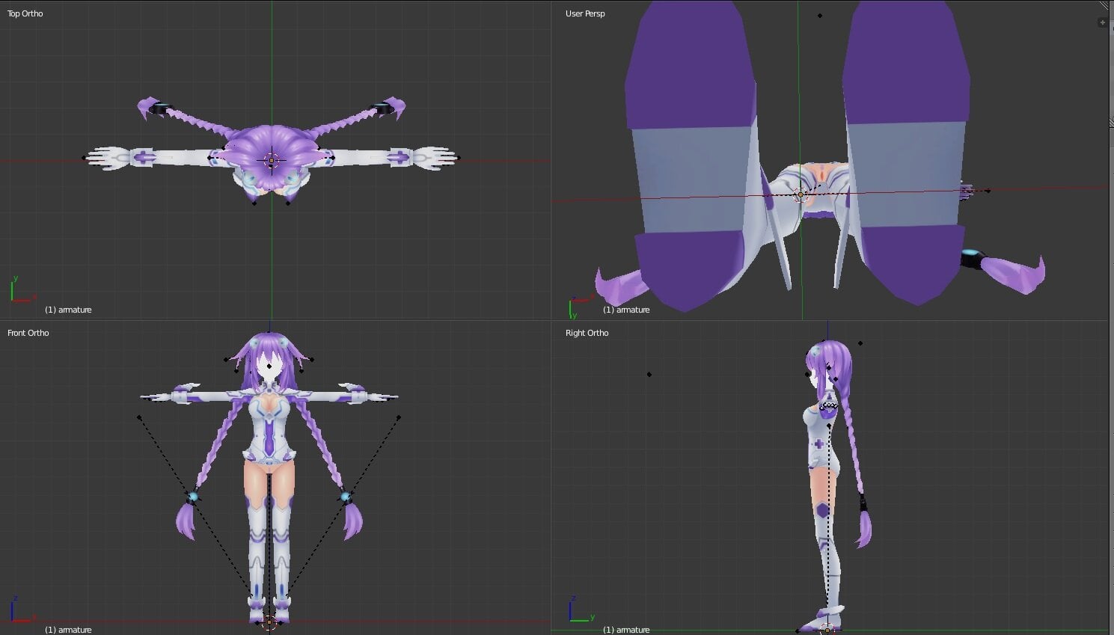Click the "User Persp" view label
The image size is (1114, 635).
pyautogui.click(x=585, y=13)
